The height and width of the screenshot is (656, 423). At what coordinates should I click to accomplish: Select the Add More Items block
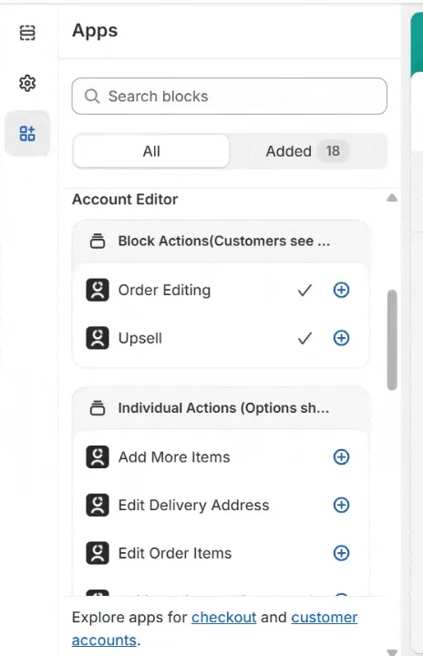point(221,456)
